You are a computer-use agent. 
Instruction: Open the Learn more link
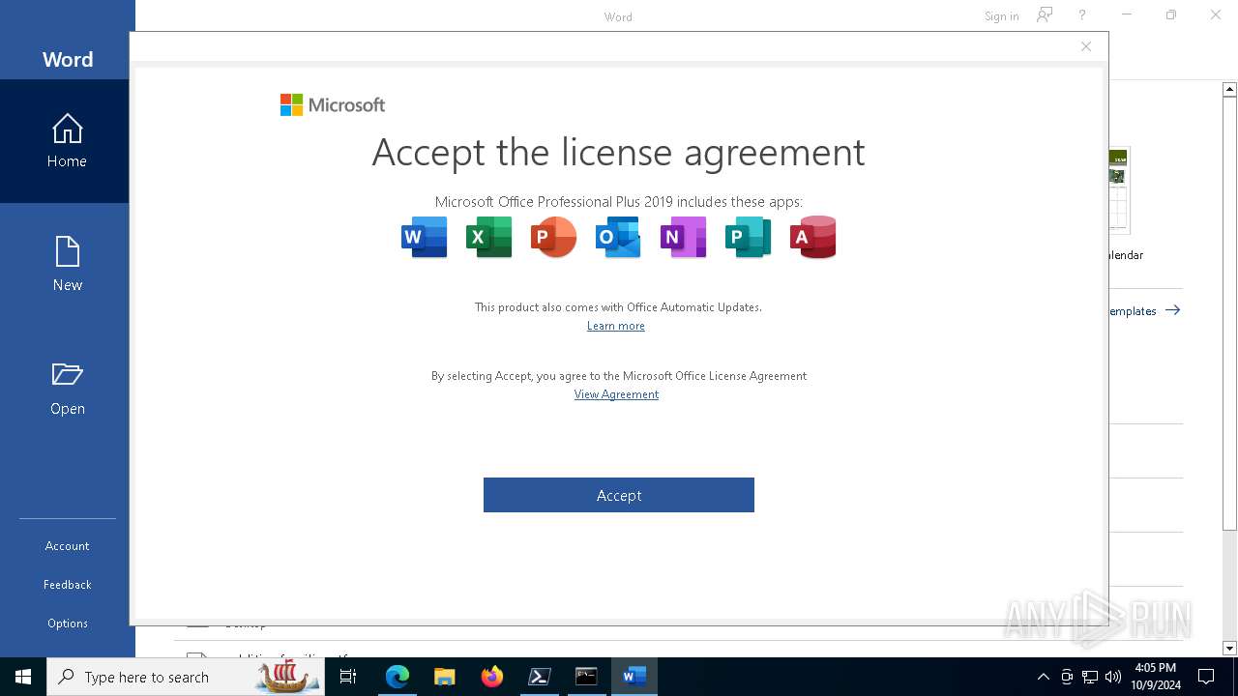point(616,326)
